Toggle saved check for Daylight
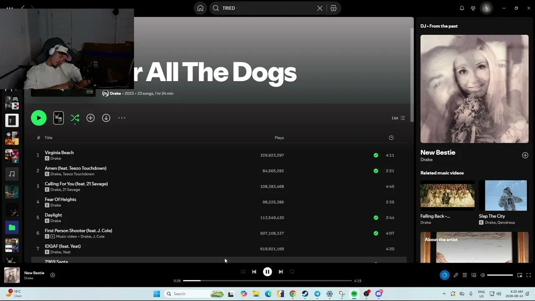The width and height of the screenshot is (535, 301). pos(376,217)
